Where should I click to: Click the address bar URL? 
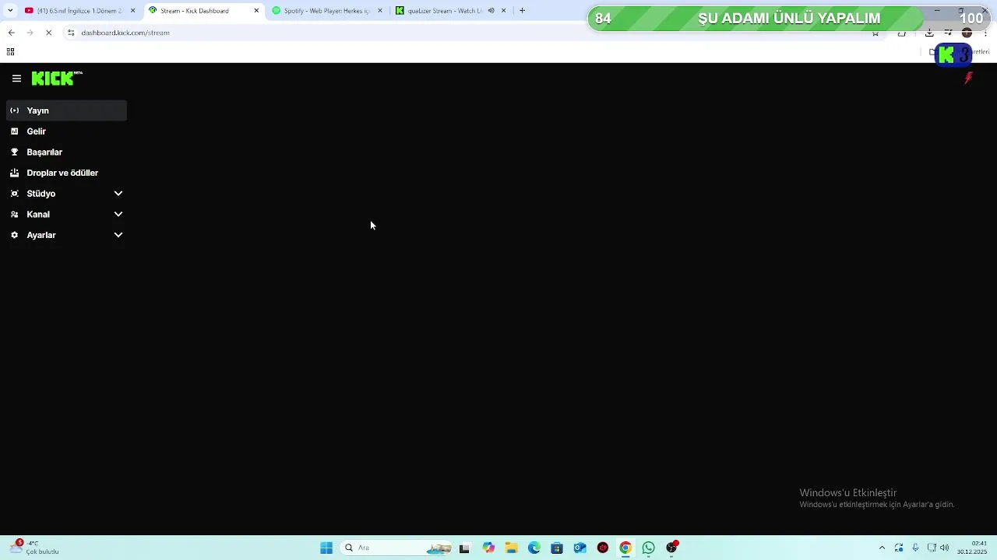pyautogui.click(x=125, y=33)
